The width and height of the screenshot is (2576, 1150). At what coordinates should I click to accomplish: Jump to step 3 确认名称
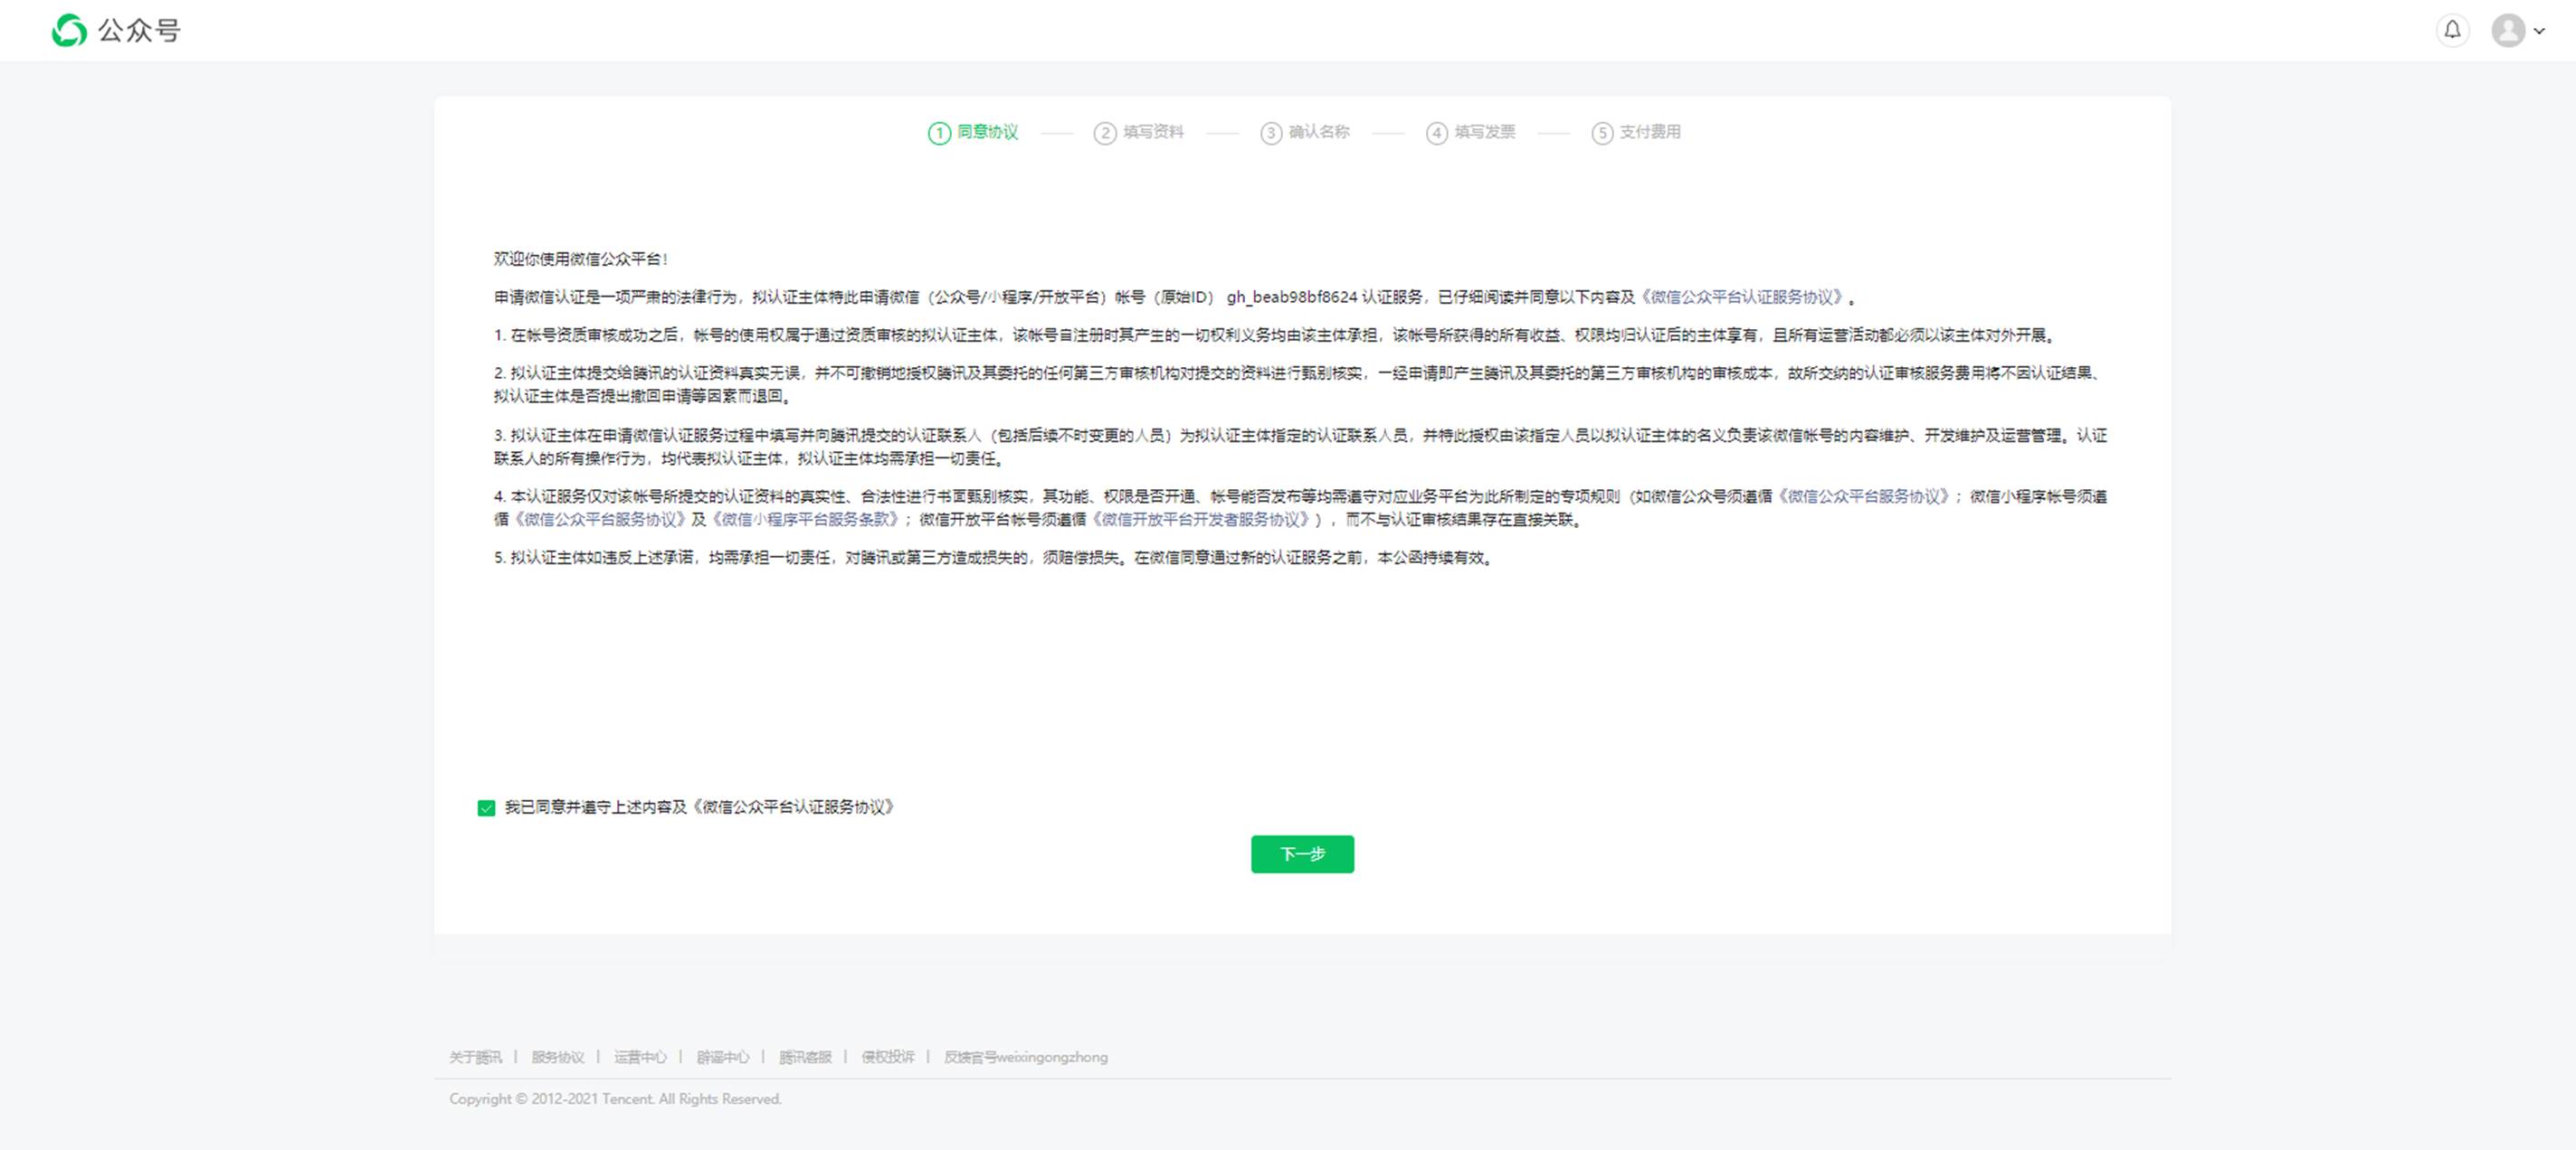click(x=1305, y=132)
